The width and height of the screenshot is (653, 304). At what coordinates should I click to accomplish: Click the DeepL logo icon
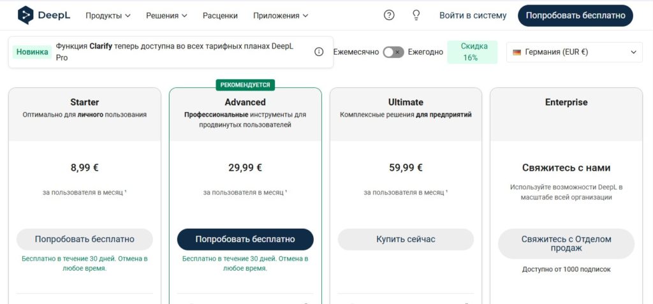click(x=26, y=15)
